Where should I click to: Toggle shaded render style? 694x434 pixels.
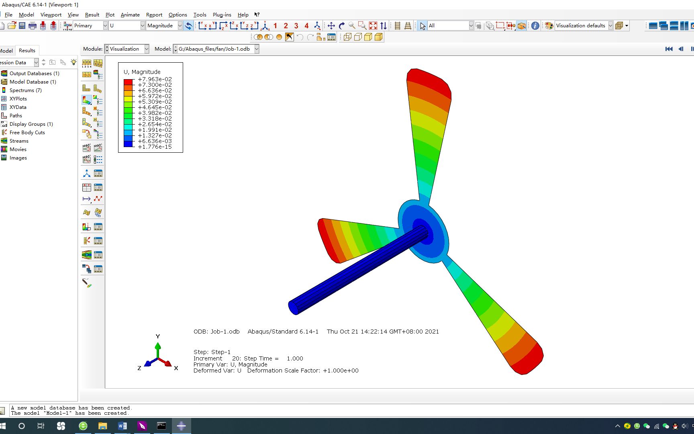click(x=368, y=37)
